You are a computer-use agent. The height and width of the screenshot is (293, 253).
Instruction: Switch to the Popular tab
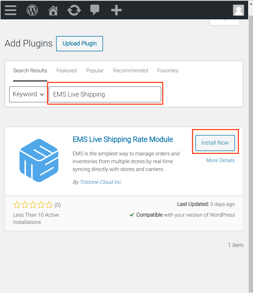pos(95,71)
